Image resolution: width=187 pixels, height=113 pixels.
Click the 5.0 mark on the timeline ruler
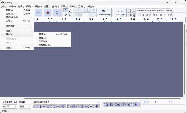coord(91,19)
